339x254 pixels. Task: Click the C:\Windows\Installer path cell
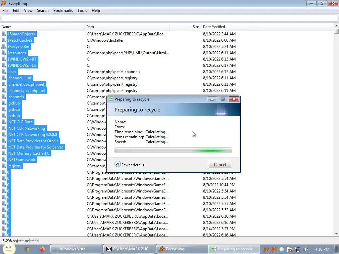[x=105, y=40]
